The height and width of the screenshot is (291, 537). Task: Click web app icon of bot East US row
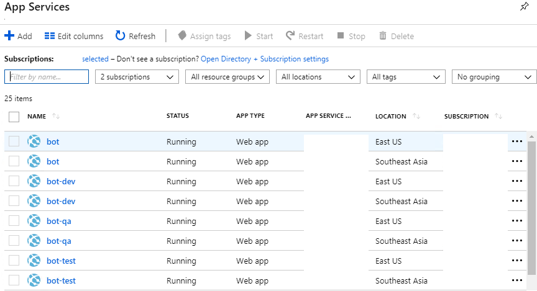coord(34,141)
